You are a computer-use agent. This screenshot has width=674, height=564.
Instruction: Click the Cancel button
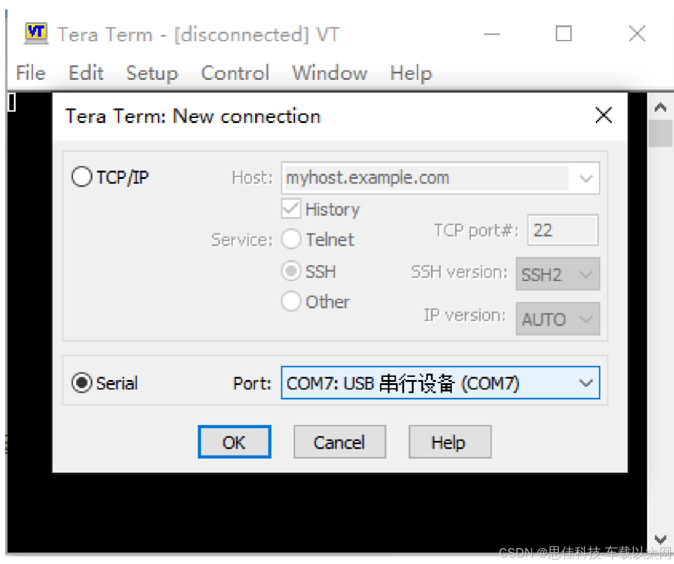[x=340, y=442]
